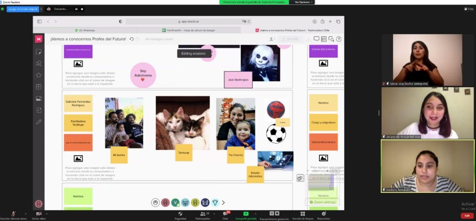The width and height of the screenshot is (476, 221).
Task: Toggle Apagar el sonido original
Action: [23, 9]
